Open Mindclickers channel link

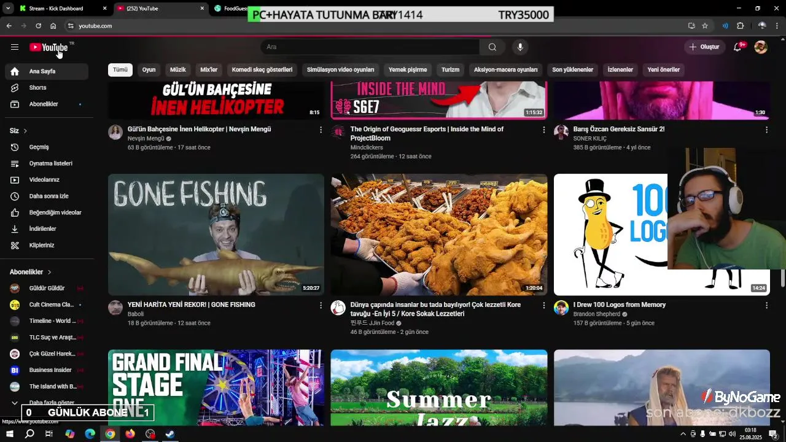[367, 147]
